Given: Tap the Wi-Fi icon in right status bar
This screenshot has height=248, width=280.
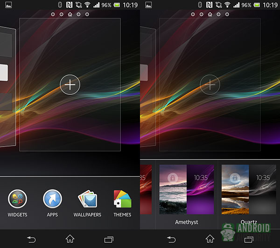Looking at the screenshot, I should pyautogui.click(x=228, y=5).
